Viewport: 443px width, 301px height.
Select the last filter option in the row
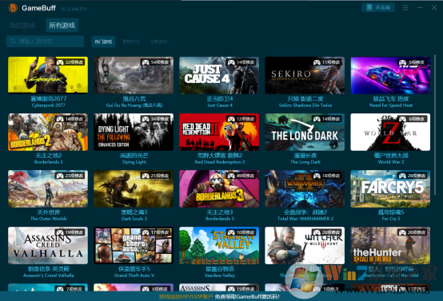[159, 42]
